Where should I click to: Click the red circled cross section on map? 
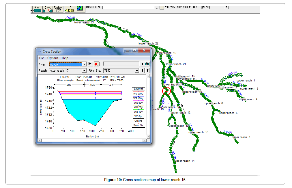[x=166, y=91]
